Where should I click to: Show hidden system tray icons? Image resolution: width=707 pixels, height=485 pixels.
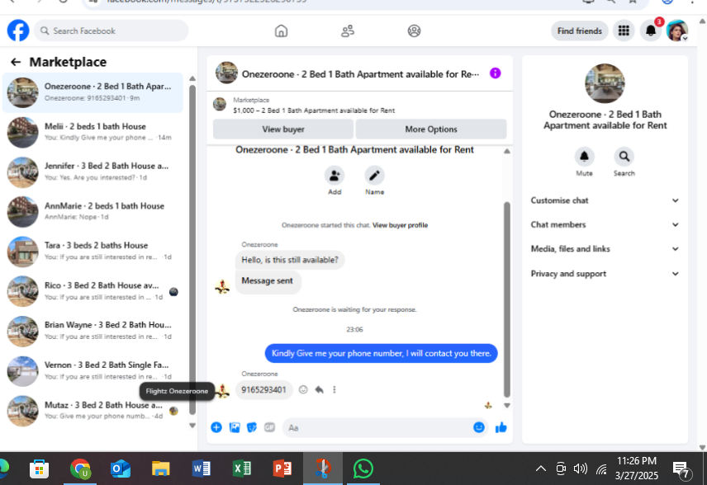(x=541, y=469)
